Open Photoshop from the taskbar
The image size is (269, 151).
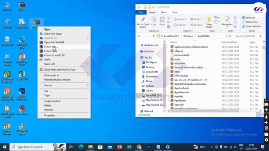click(148, 147)
